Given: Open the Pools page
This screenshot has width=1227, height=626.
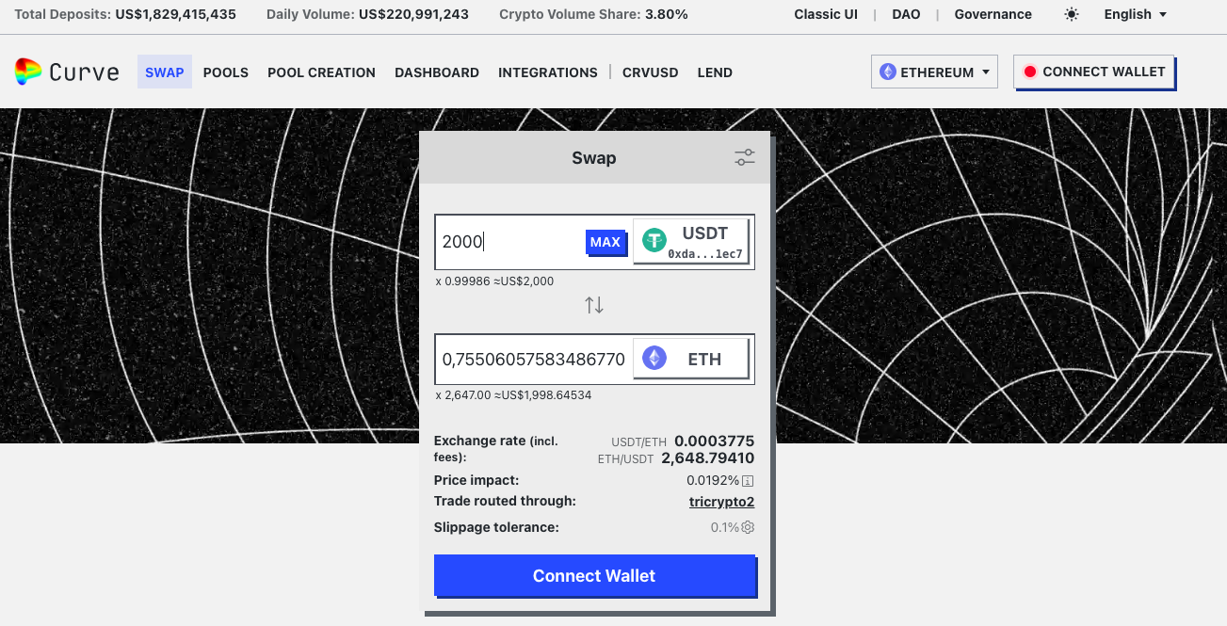Looking at the screenshot, I should [x=226, y=72].
